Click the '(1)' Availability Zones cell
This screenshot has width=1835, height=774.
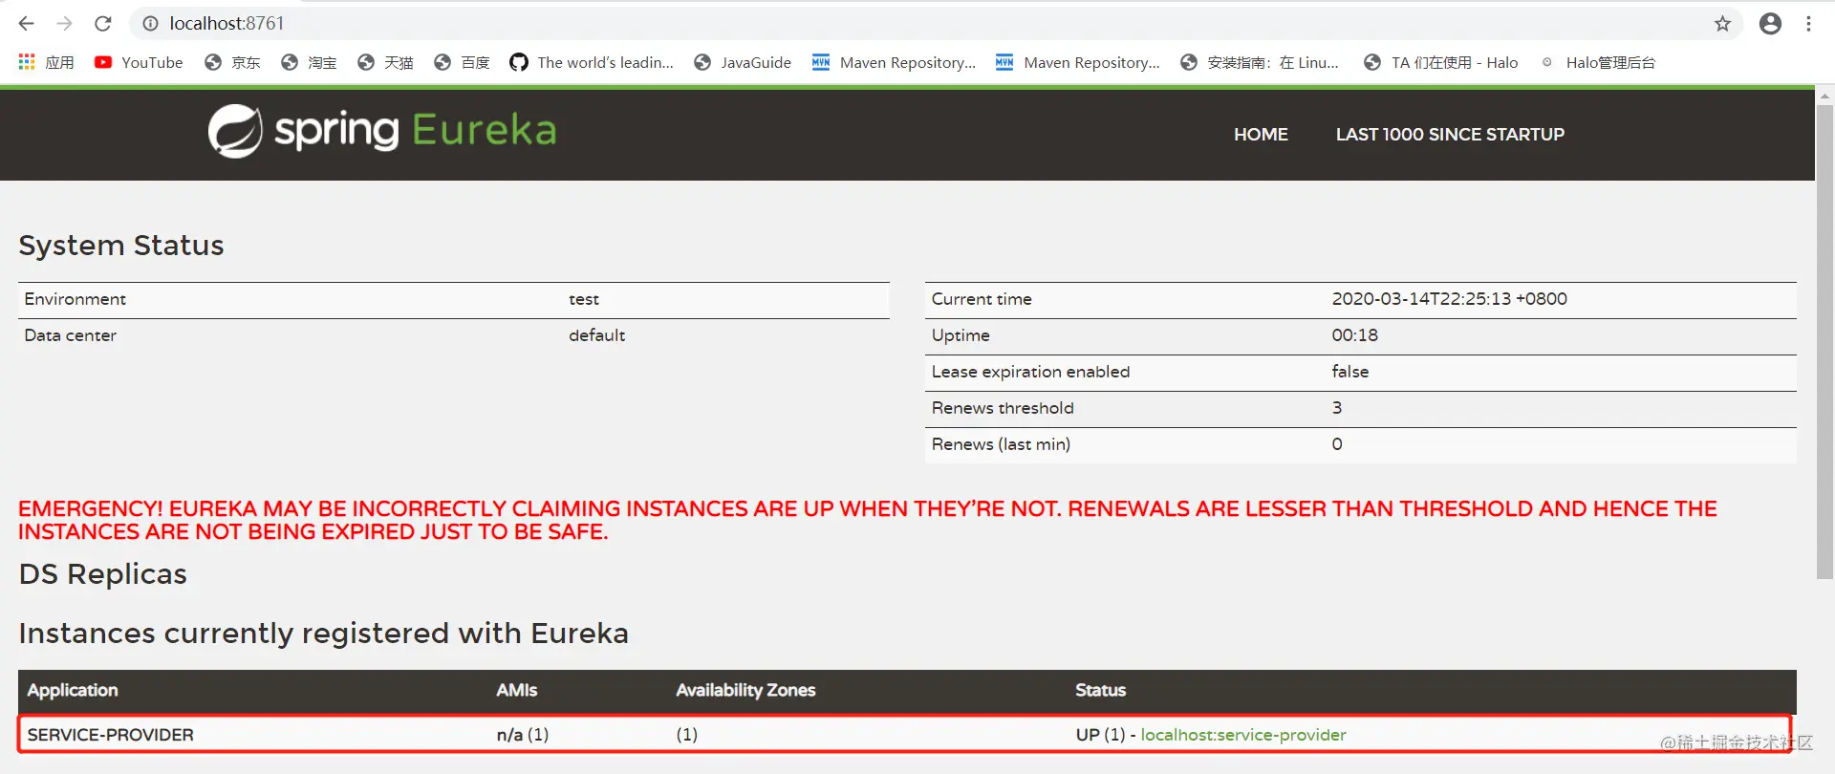[x=686, y=735]
